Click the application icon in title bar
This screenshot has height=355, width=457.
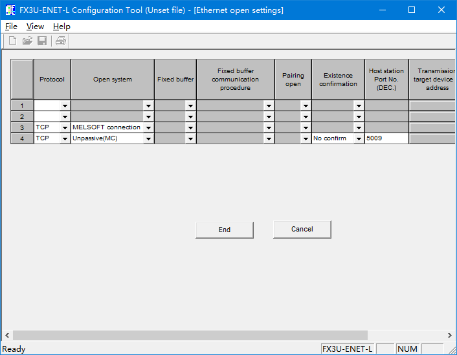point(10,10)
